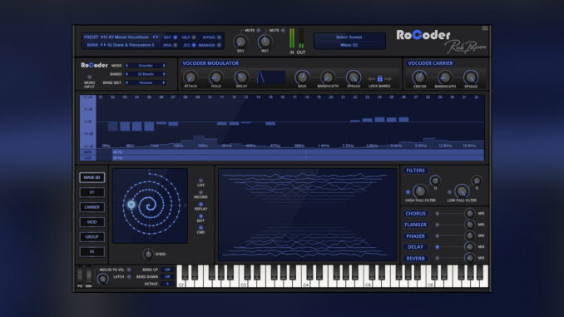The image size is (564, 317).
Task: Switch to the GROUP screen tab
Action: tap(92, 237)
